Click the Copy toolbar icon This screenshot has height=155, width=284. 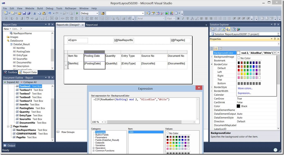(39, 13)
